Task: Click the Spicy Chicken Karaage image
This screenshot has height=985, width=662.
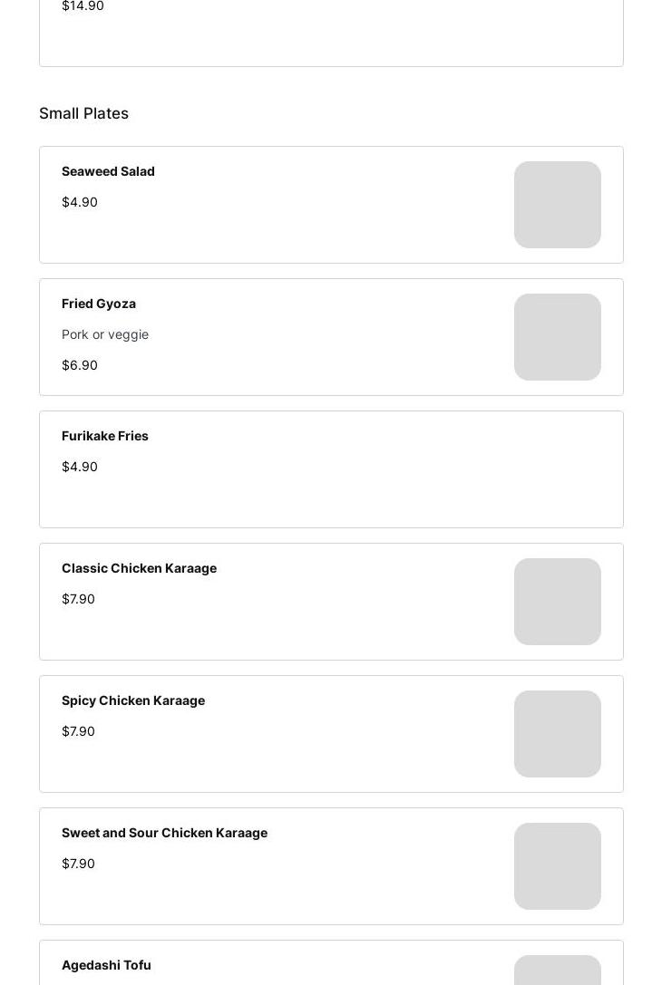Action: 557,734
